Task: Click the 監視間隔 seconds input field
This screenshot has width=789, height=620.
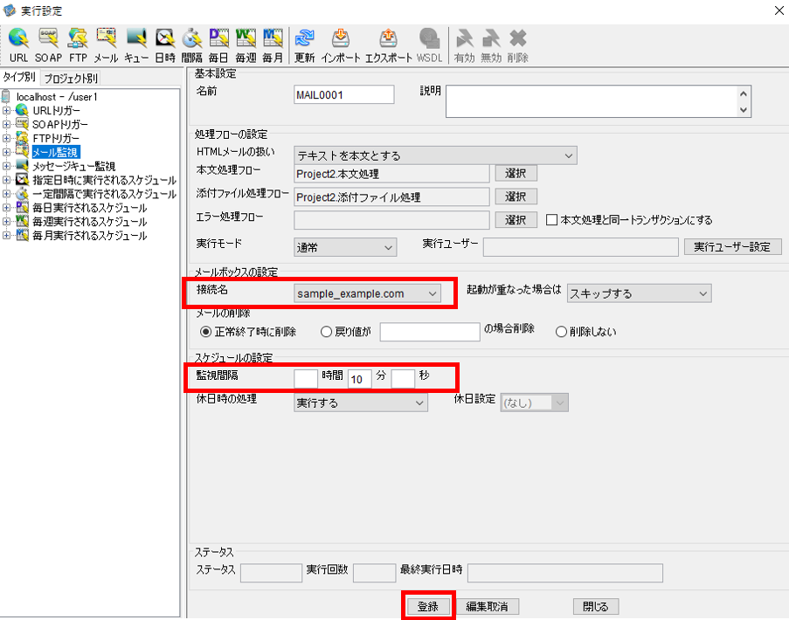Action: [x=403, y=379]
